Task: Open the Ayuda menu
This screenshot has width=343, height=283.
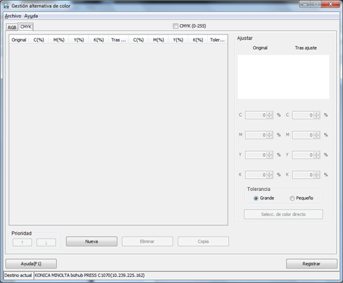Action: click(31, 16)
